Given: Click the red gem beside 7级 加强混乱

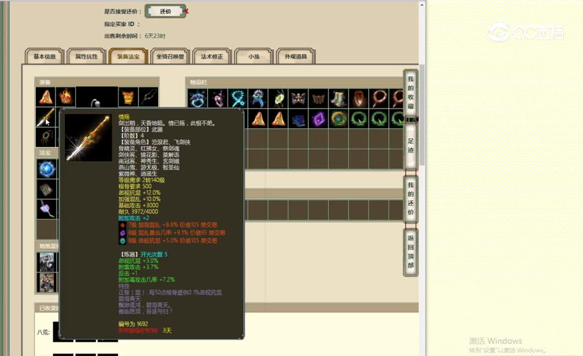Looking at the screenshot, I should [123, 225].
